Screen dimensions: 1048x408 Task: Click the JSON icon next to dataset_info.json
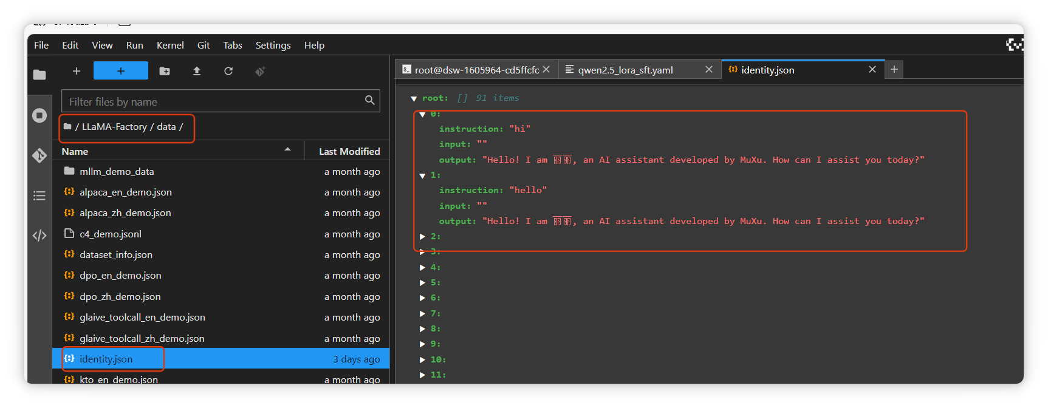pos(69,254)
